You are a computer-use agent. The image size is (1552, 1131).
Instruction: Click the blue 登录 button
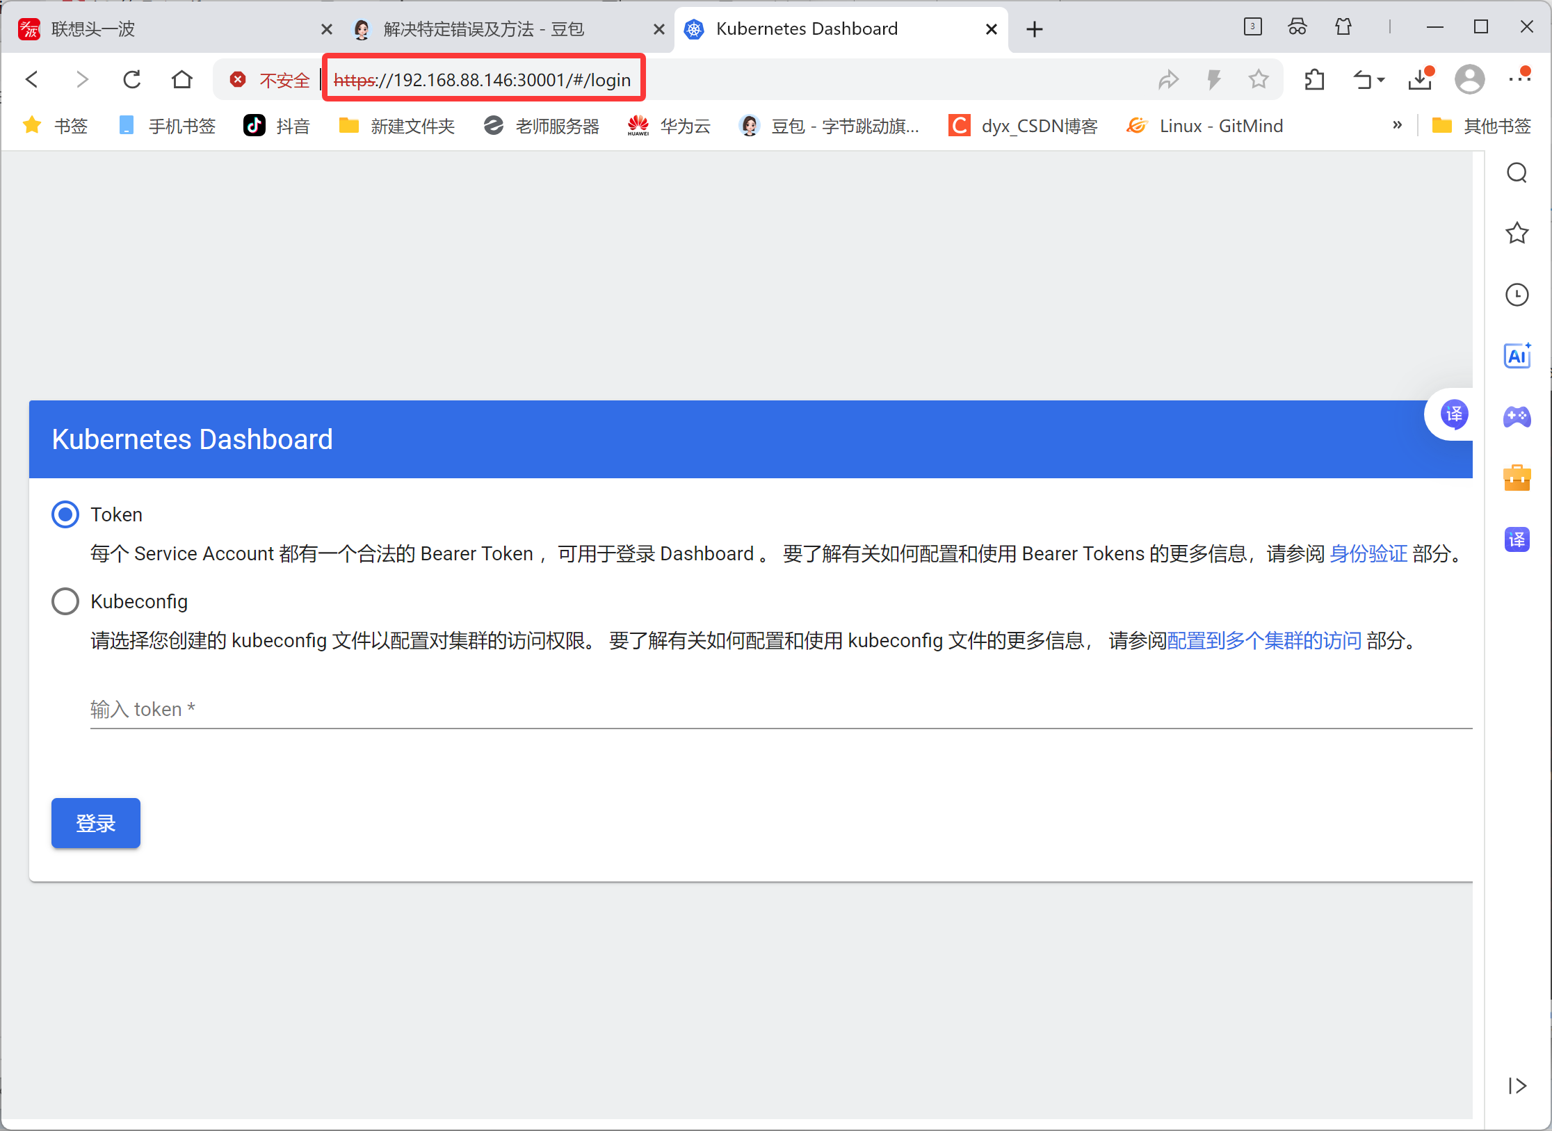pos(96,823)
